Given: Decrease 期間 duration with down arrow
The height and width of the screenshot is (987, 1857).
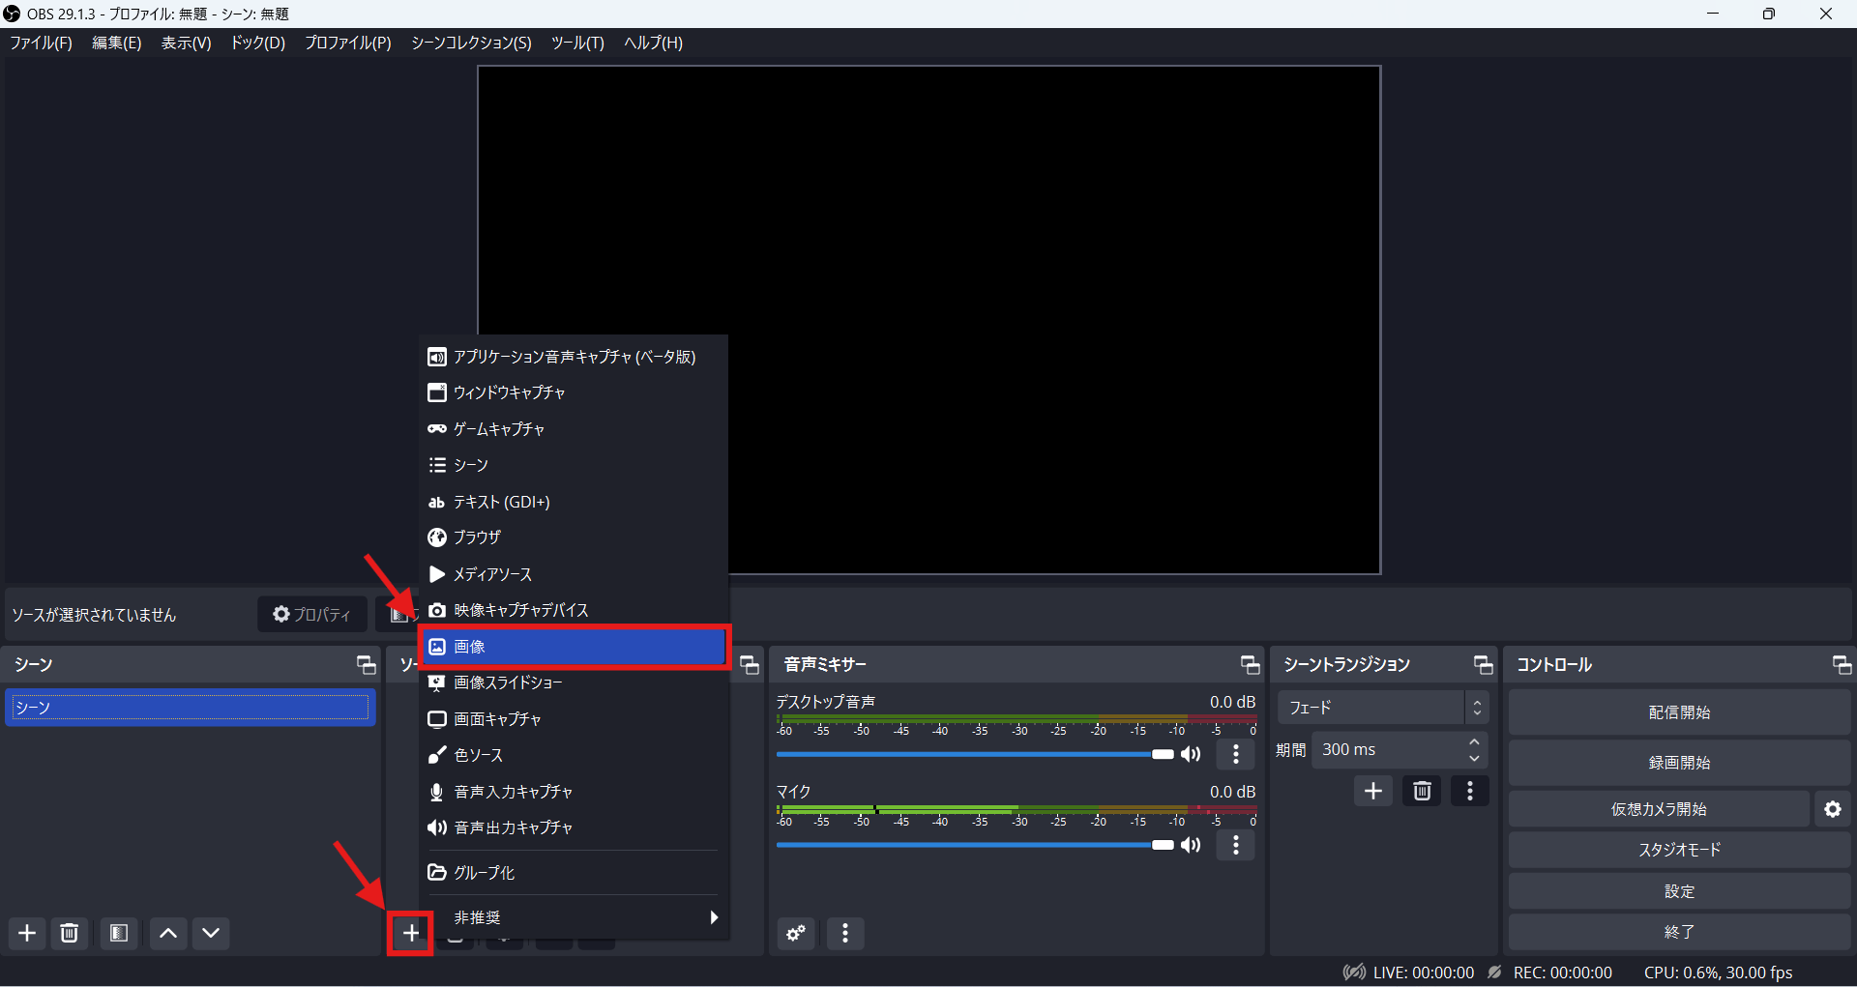Looking at the screenshot, I should click(x=1474, y=758).
